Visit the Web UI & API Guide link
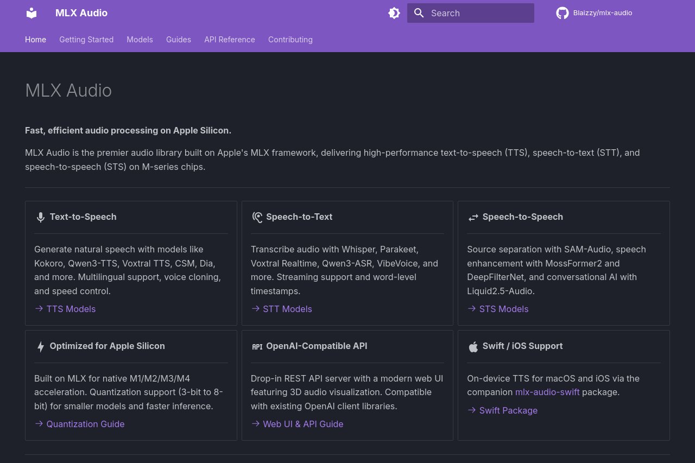 [x=297, y=424]
